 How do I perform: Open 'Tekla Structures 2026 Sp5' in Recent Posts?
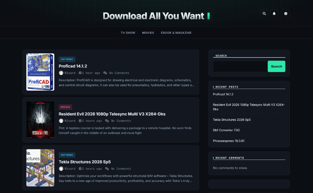coord(232,120)
